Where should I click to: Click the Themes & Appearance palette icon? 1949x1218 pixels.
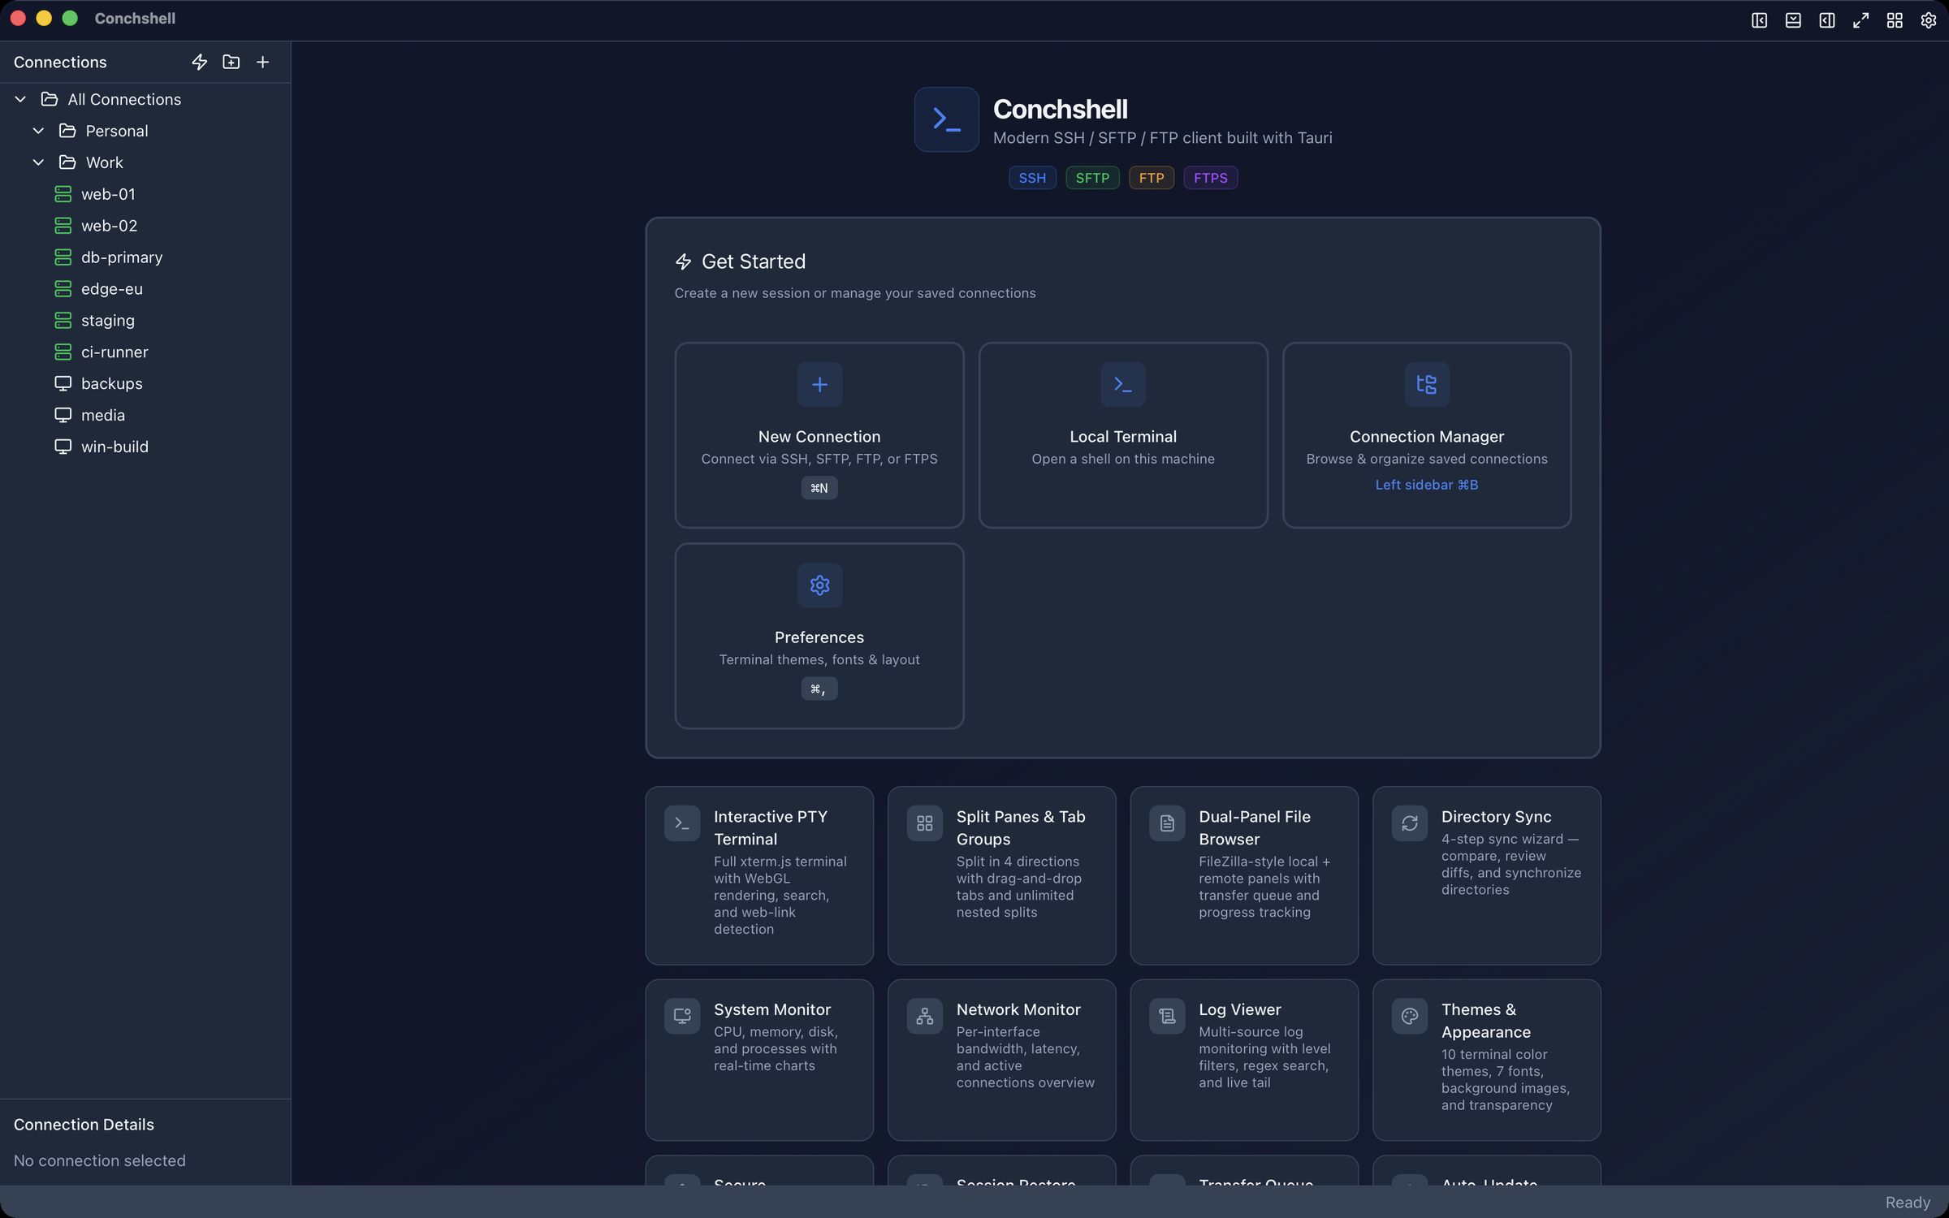click(x=1410, y=1016)
